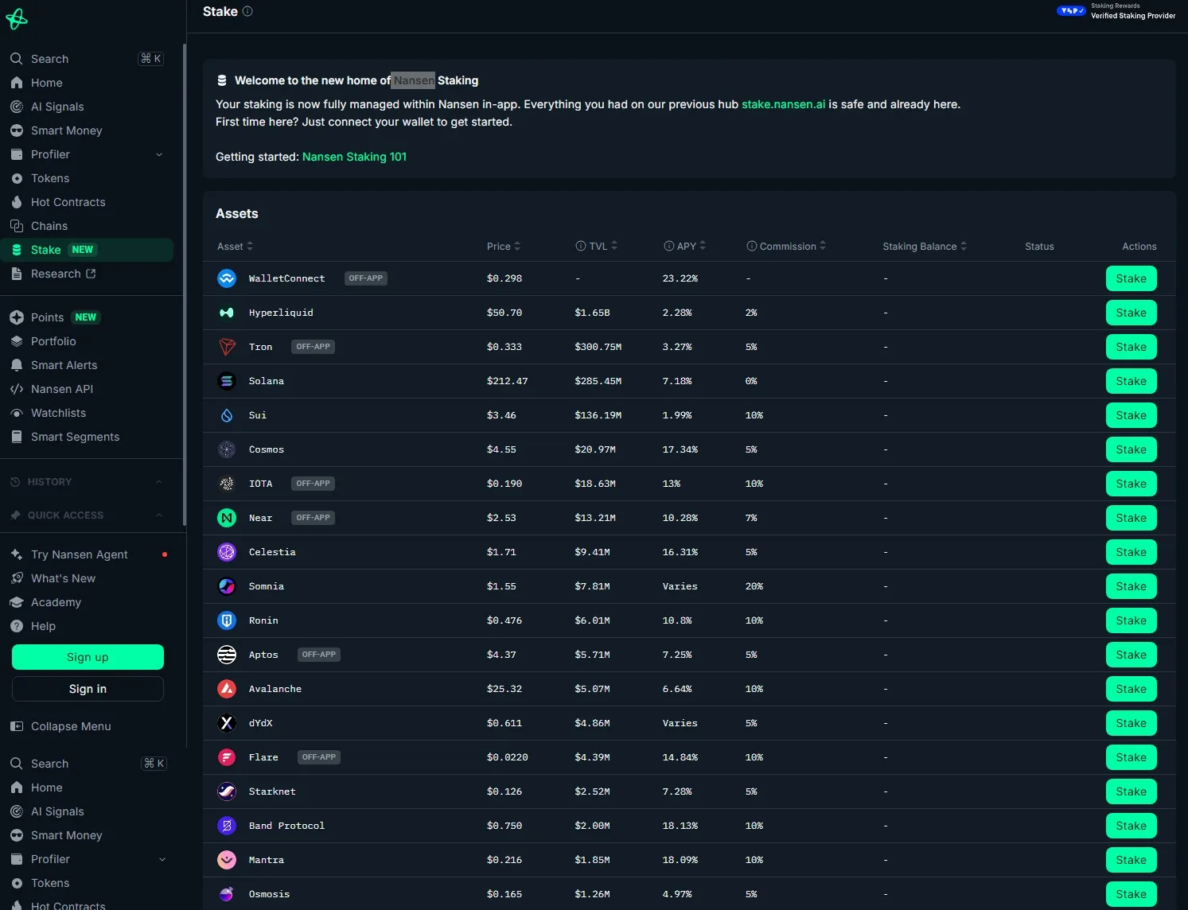Select the Sui droplet logo
Viewport: 1188px width, 910px height.
coord(227,415)
